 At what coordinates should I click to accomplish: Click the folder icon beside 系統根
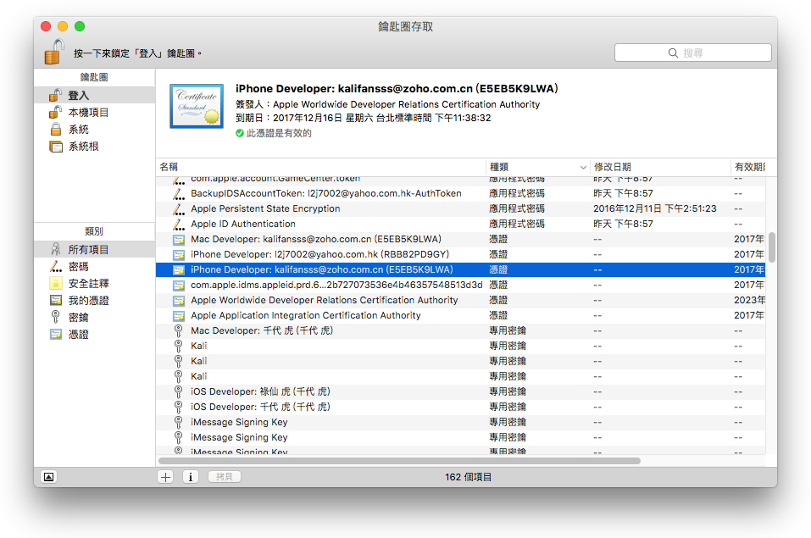pyautogui.click(x=56, y=147)
